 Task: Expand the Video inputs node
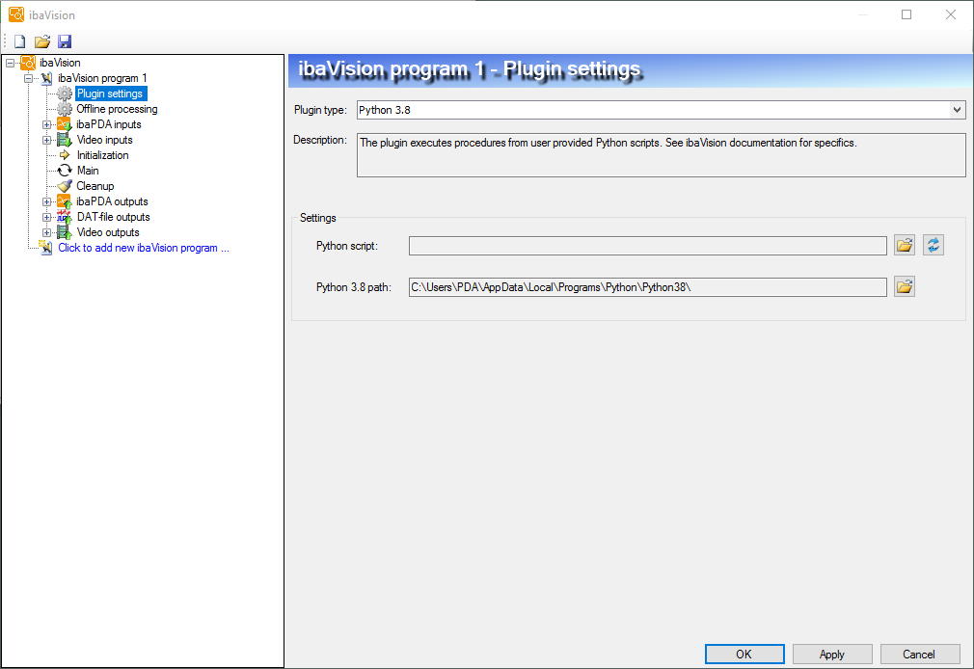tap(46, 140)
